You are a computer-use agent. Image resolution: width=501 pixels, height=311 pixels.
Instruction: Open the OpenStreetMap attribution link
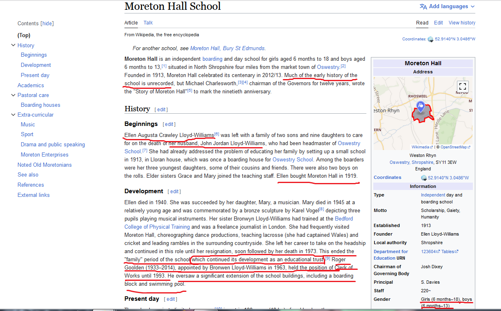tap(455, 147)
